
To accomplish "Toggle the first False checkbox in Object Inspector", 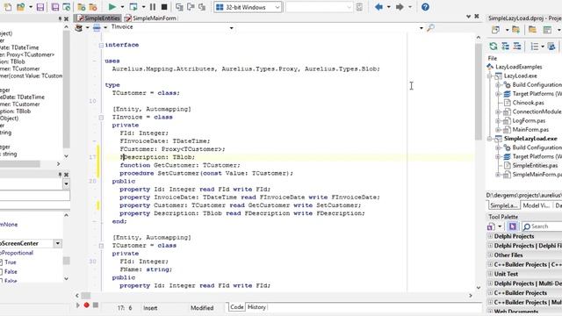I will pyautogui.click(x=1, y=272).
